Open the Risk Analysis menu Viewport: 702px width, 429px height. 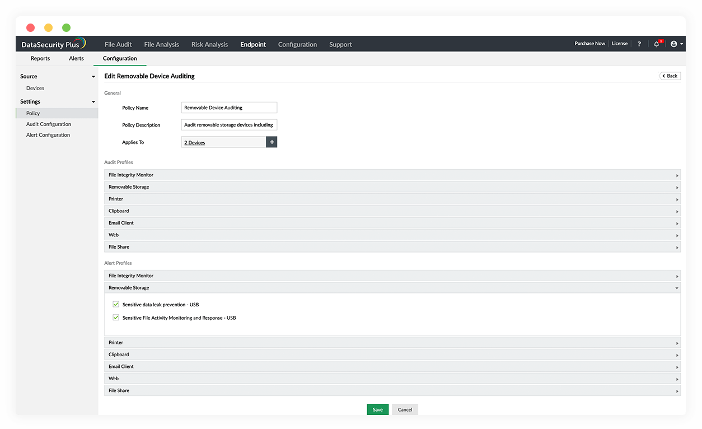tap(209, 44)
